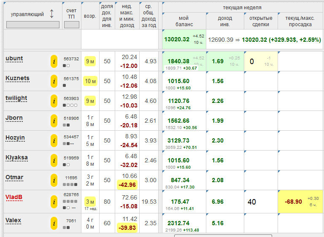Click ubunt balance 1840.38
The height and width of the screenshot is (237, 324).
[178, 62]
